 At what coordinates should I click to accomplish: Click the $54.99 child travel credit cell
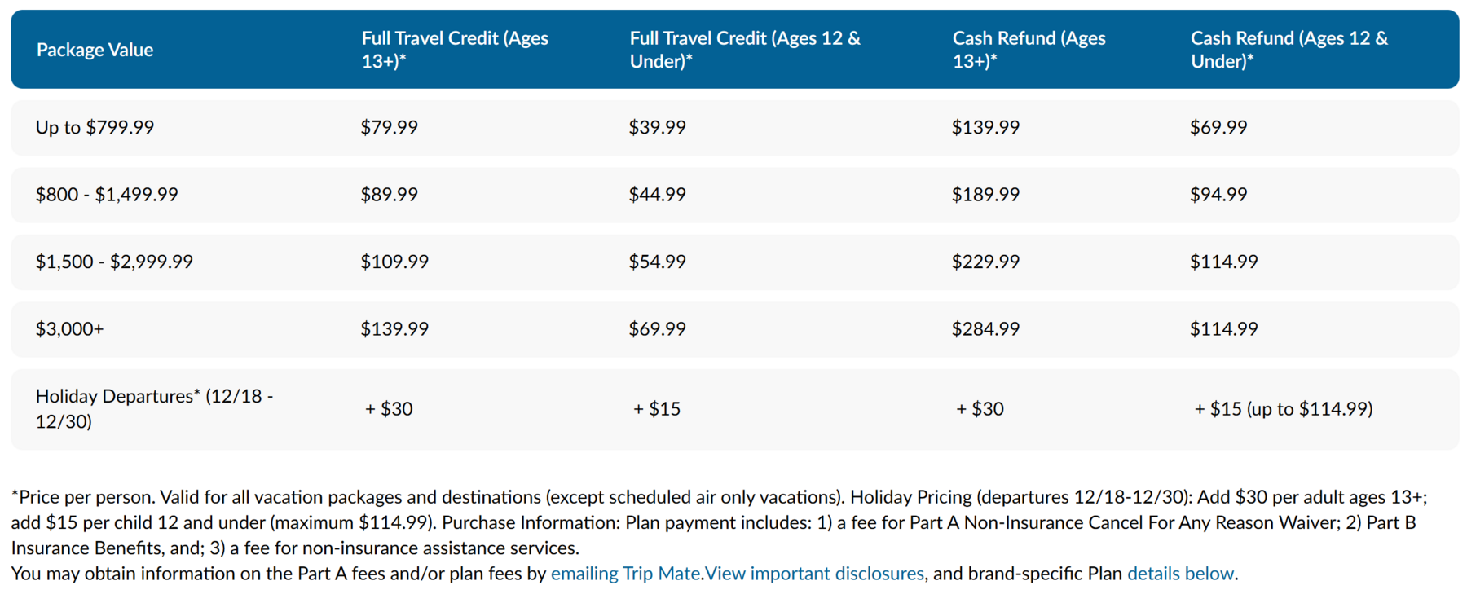[x=658, y=262]
